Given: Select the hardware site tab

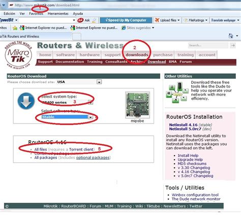Looking at the screenshot, I should [89, 55].
